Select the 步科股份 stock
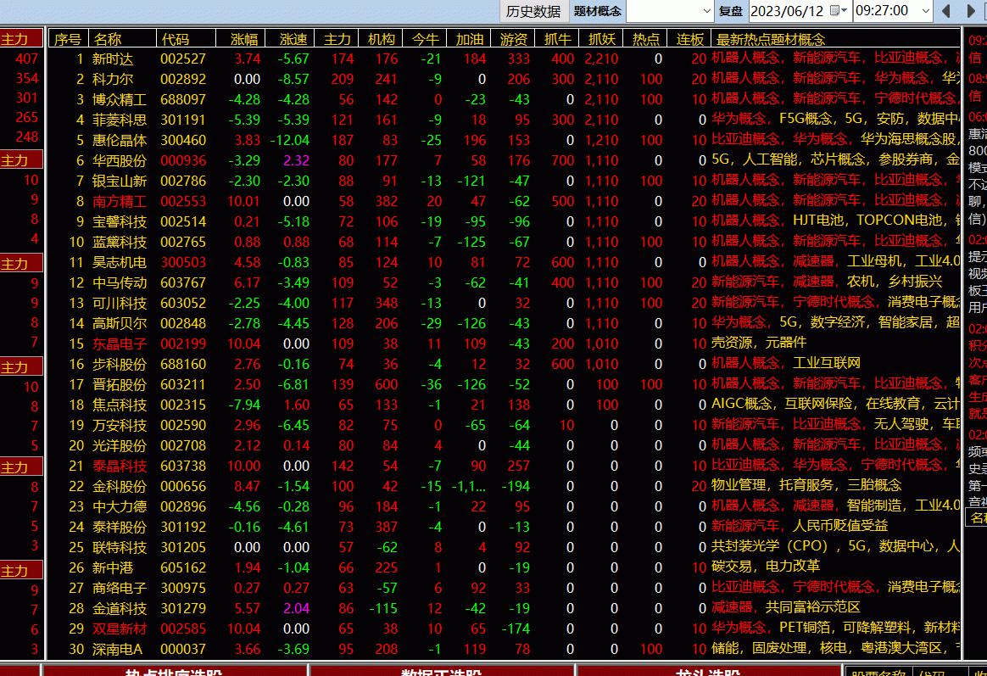This screenshot has width=987, height=676. tap(505, 364)
